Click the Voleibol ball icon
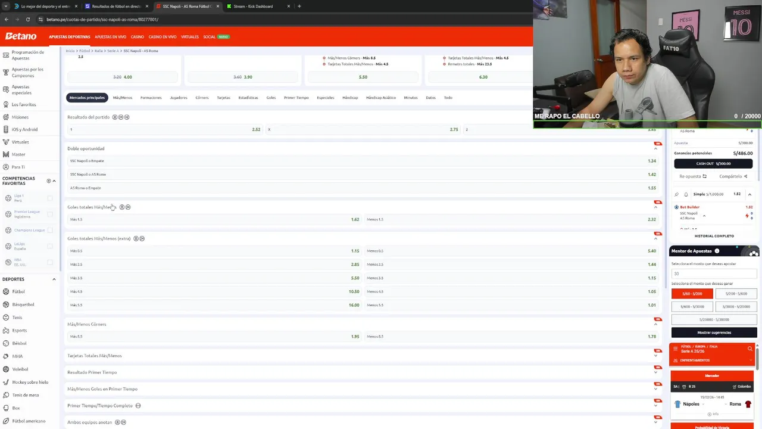Viewport: 762px width, 429px height. pos(6,369)
